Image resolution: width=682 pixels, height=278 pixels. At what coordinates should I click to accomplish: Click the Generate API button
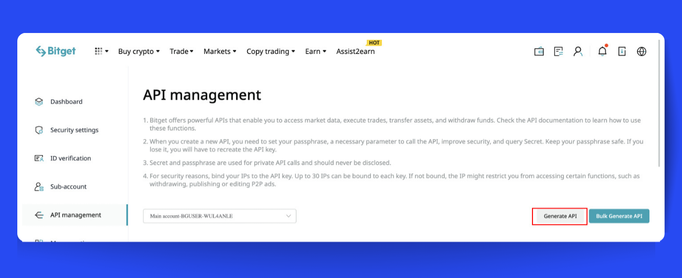click(560, 216)
